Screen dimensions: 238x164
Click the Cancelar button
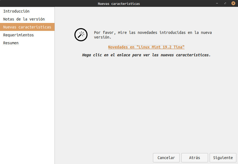click(x=166, y=158)
